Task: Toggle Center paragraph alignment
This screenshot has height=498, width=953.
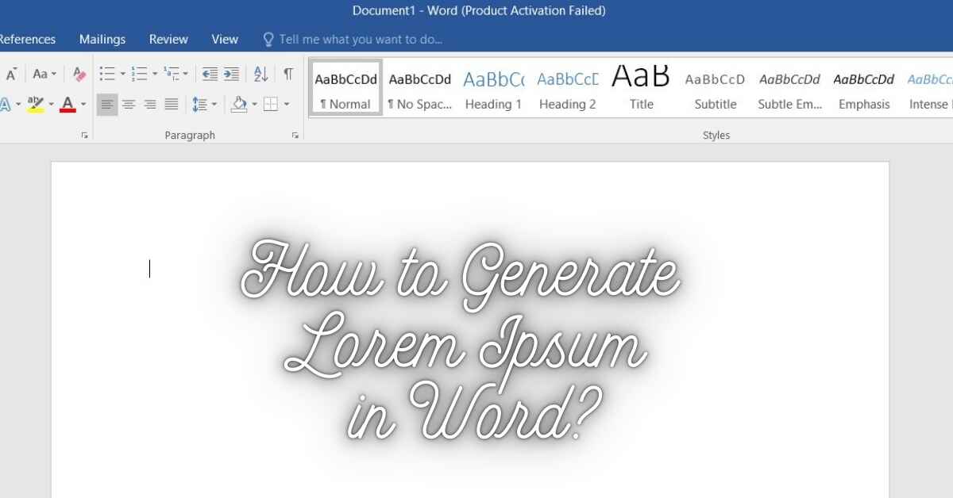Action: tap(129, 104)
